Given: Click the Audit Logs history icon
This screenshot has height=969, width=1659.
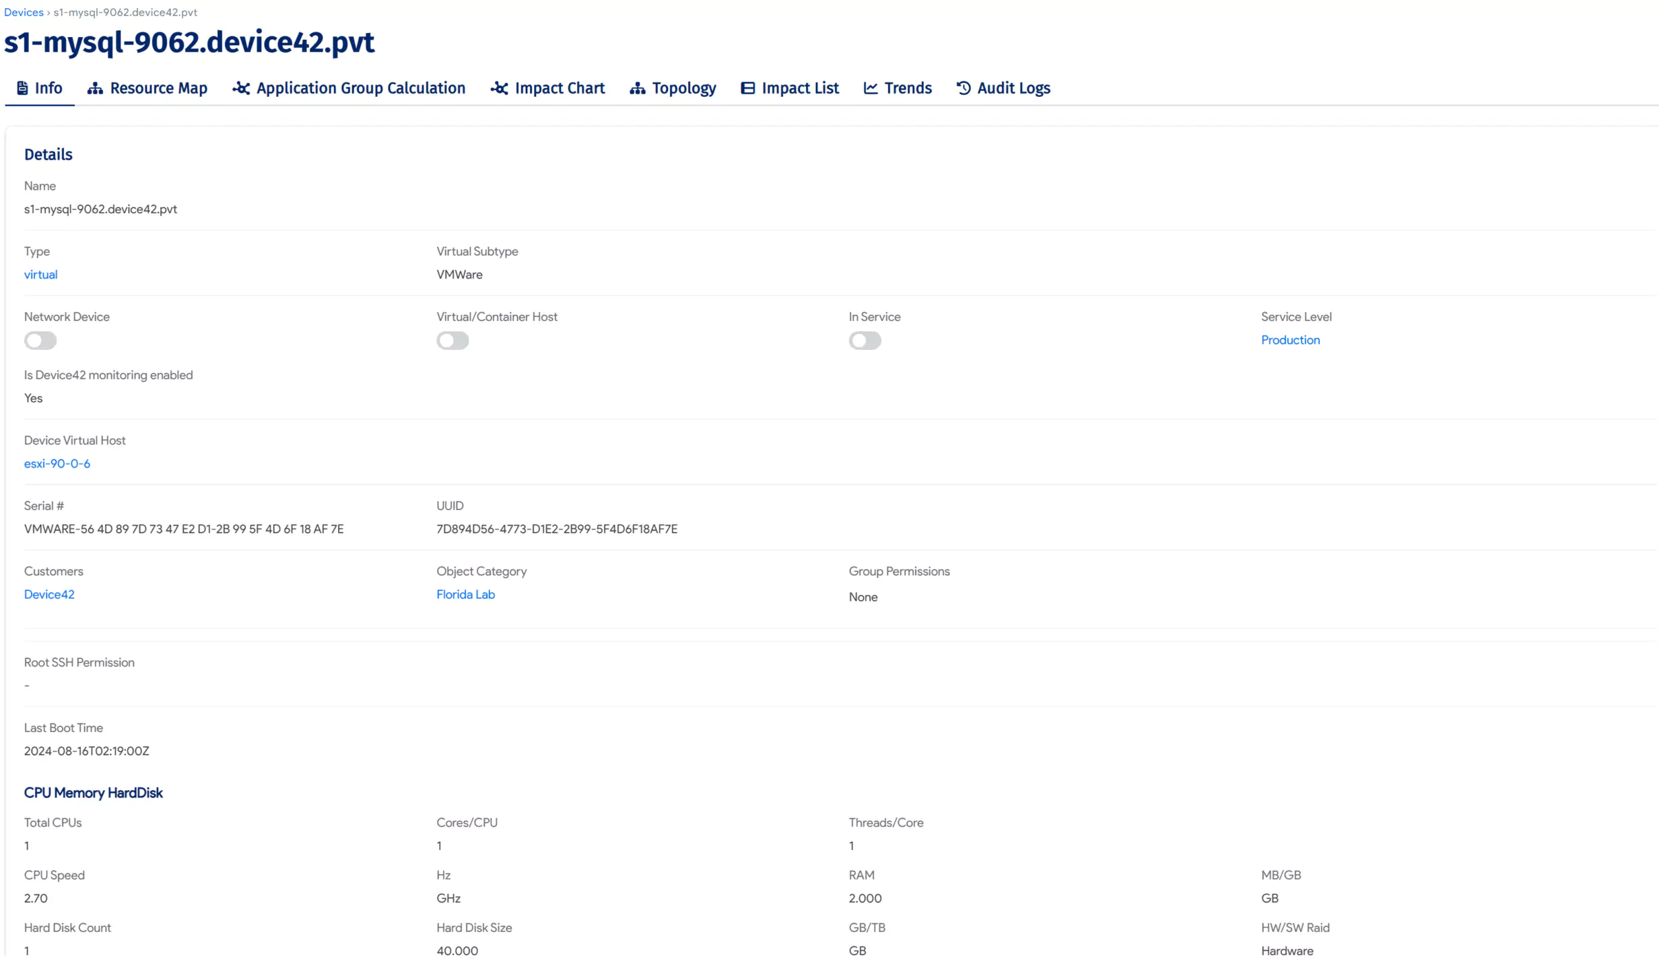Looking at the screenshot, I should [x=963, y=88].
